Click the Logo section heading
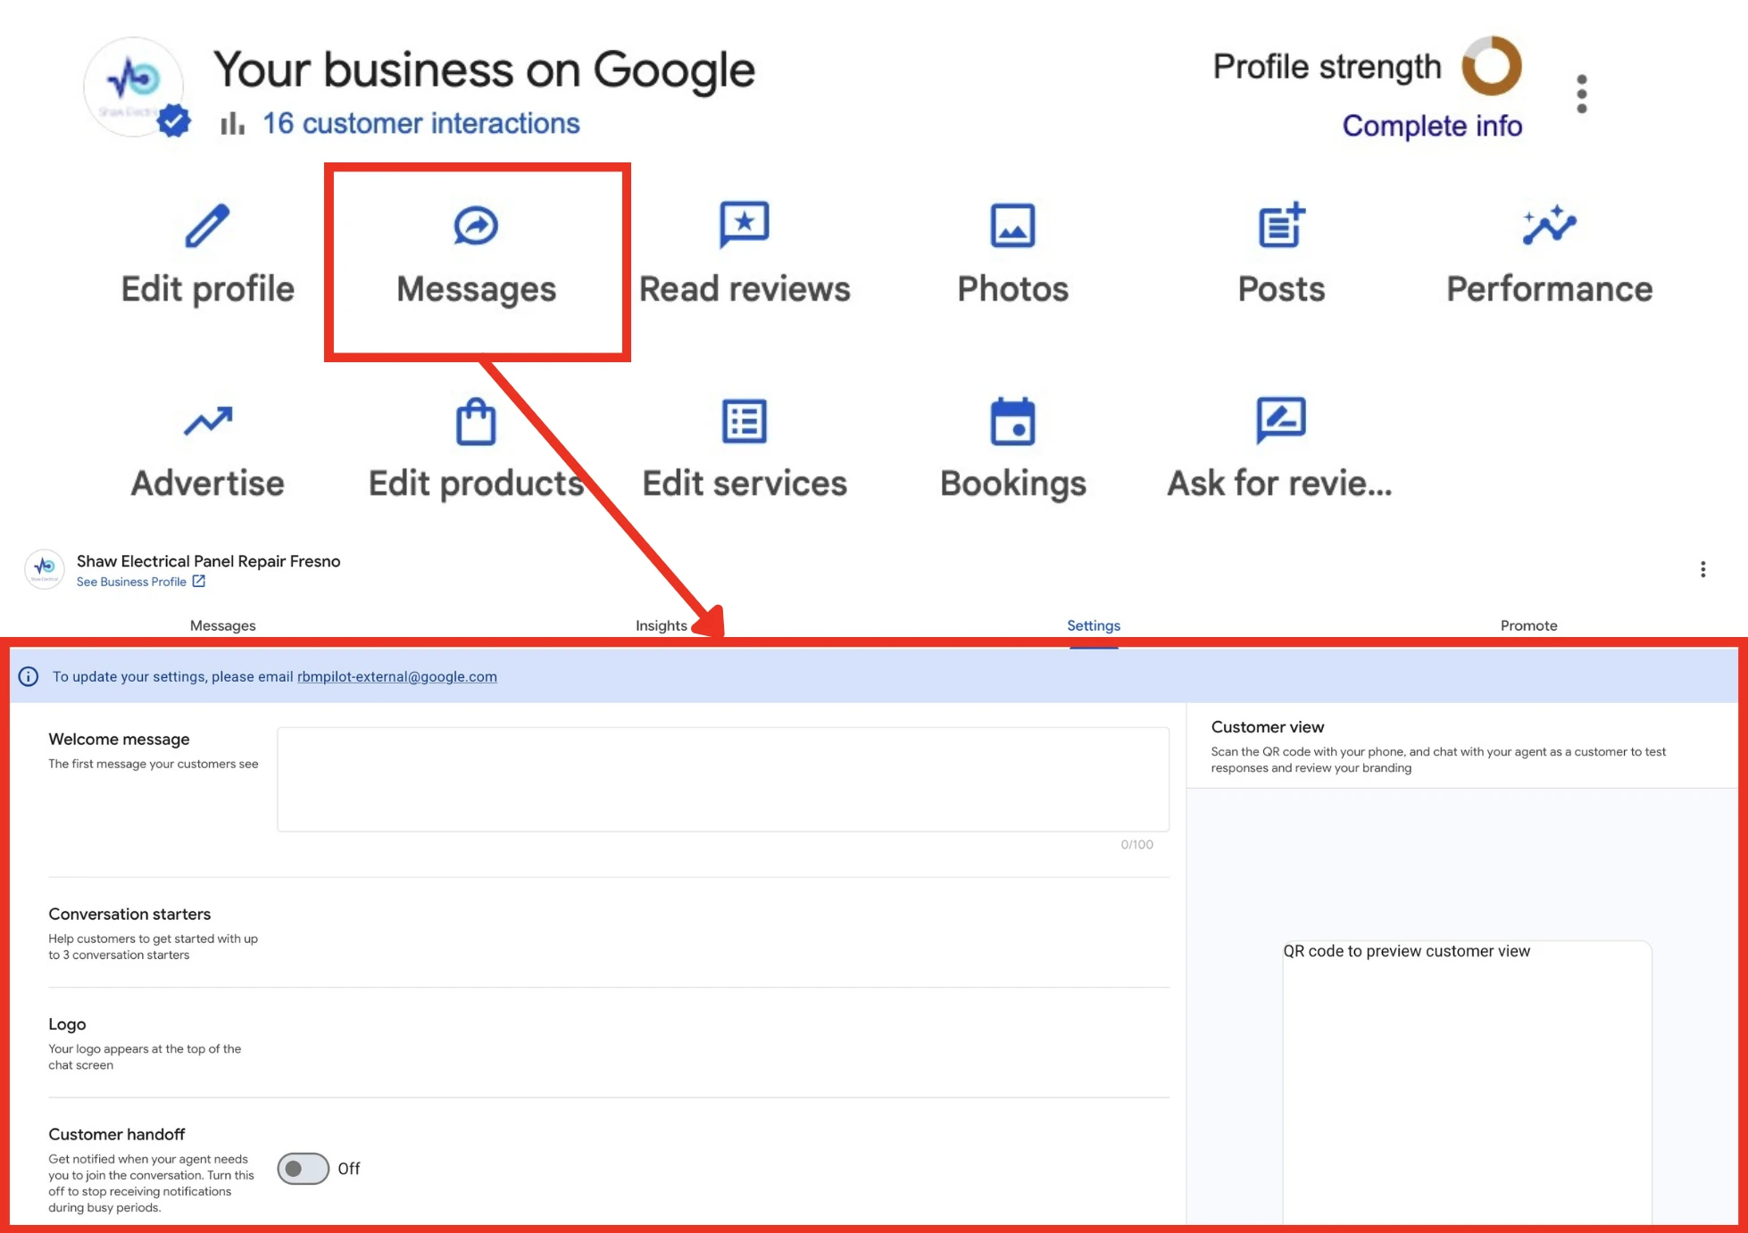The height and width of the screenshot is (1233, 1748). coord(67,1024)
